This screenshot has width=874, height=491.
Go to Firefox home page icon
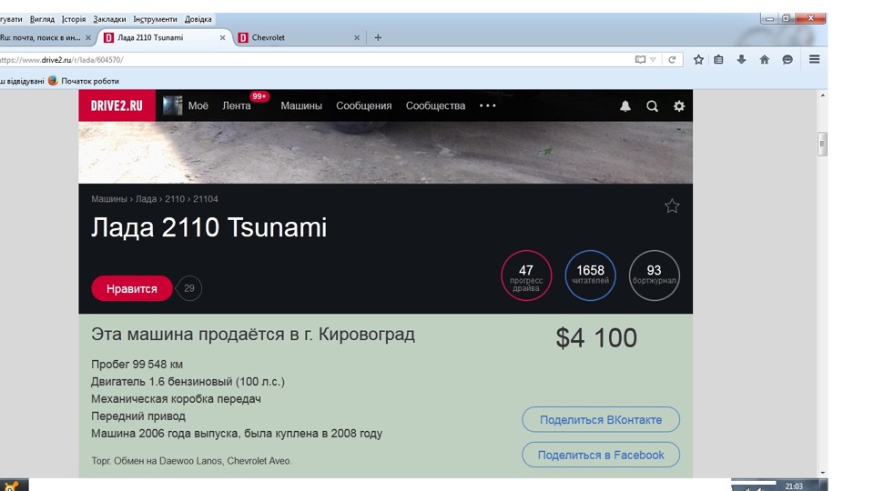click(764, 60)
